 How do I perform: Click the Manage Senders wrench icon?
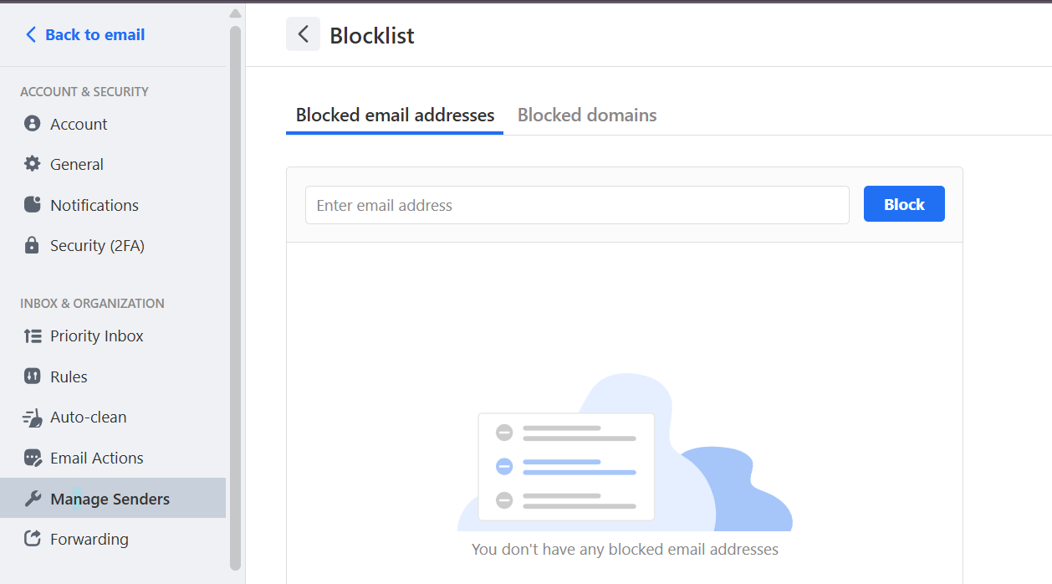33,499
